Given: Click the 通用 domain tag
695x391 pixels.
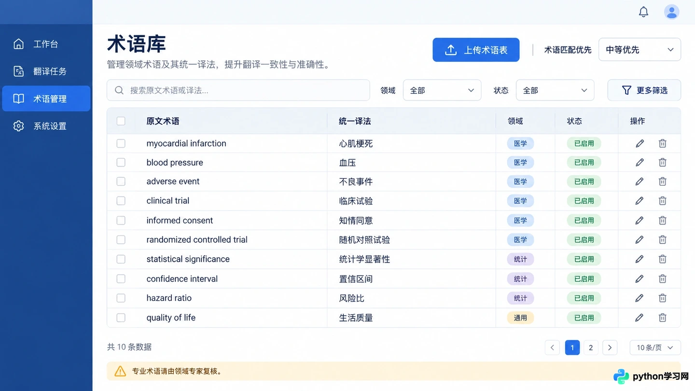Looking at the screenshot, I should point(520,318).
